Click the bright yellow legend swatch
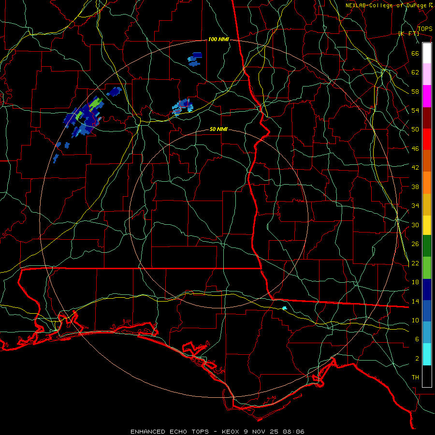 point(427,225)
